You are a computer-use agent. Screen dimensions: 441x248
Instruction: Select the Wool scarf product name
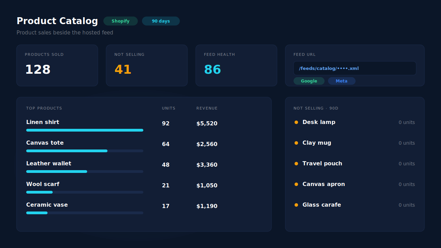pos(43,184)
